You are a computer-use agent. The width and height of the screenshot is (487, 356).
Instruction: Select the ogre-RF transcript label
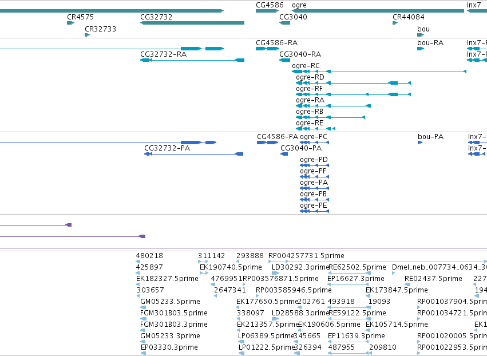pos(310,89)
